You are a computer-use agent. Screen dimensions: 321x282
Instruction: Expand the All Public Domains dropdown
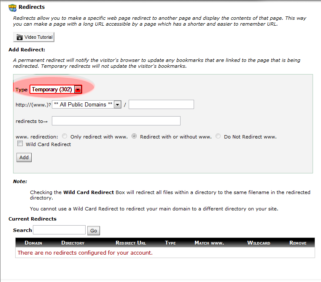[86, 104]
